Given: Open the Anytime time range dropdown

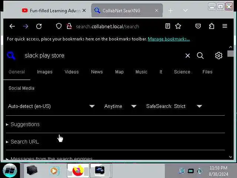Looking at the screenshot, I should 120,106.
